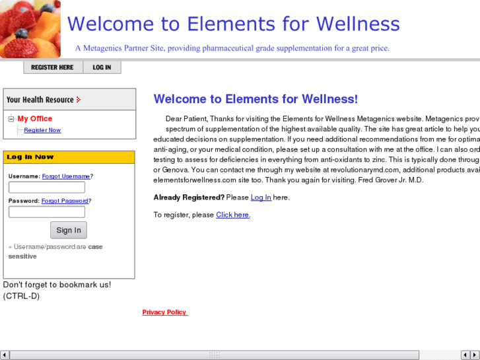Click the fruit logo image
The width and height of the screenshot is (480, 360).
pos(30,29)
